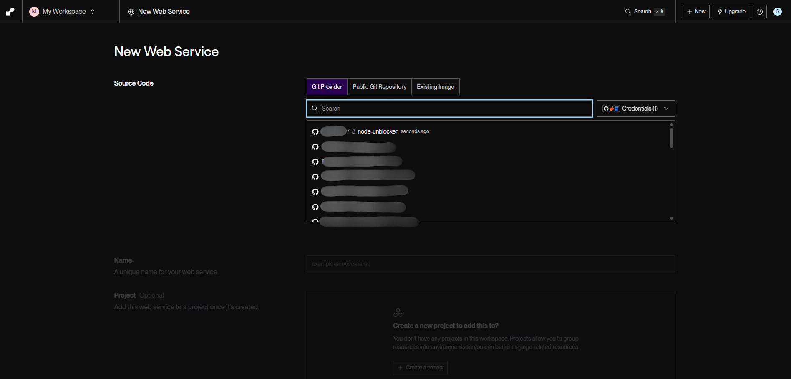Switch to Existing Image tab
Viewport: 791px width, 379px height.
[x=436, y=87]
